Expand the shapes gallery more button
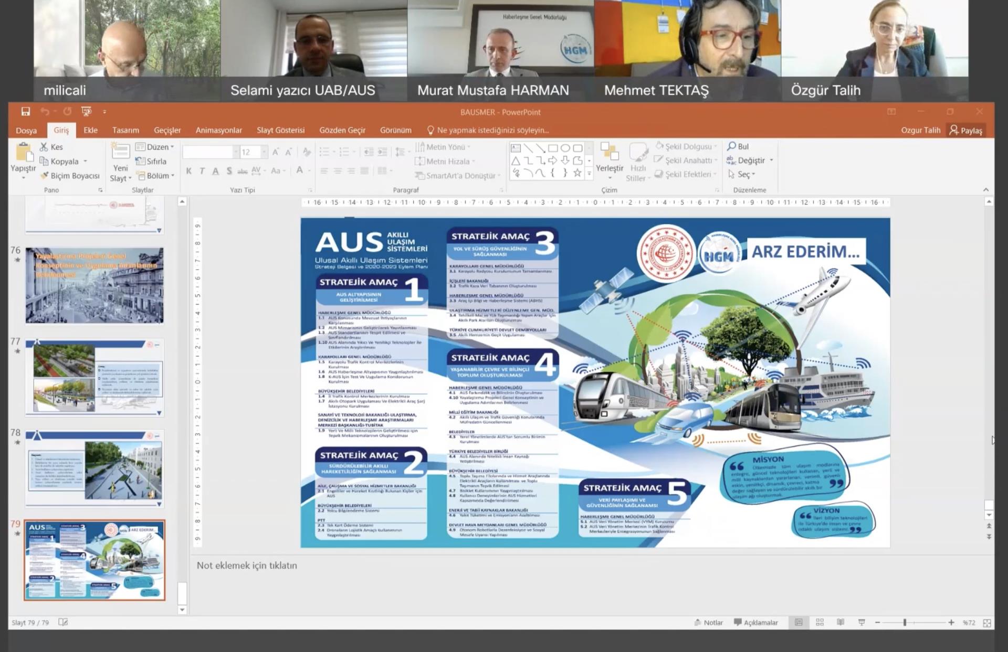Screen dimensions: 1008x652 coord(589,174)
